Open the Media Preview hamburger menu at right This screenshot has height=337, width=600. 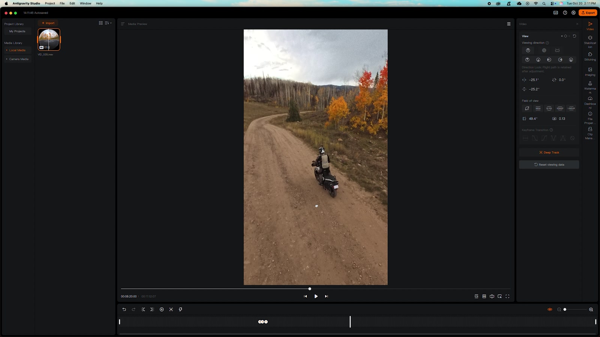pyautogui.click(x=509, y=24)
